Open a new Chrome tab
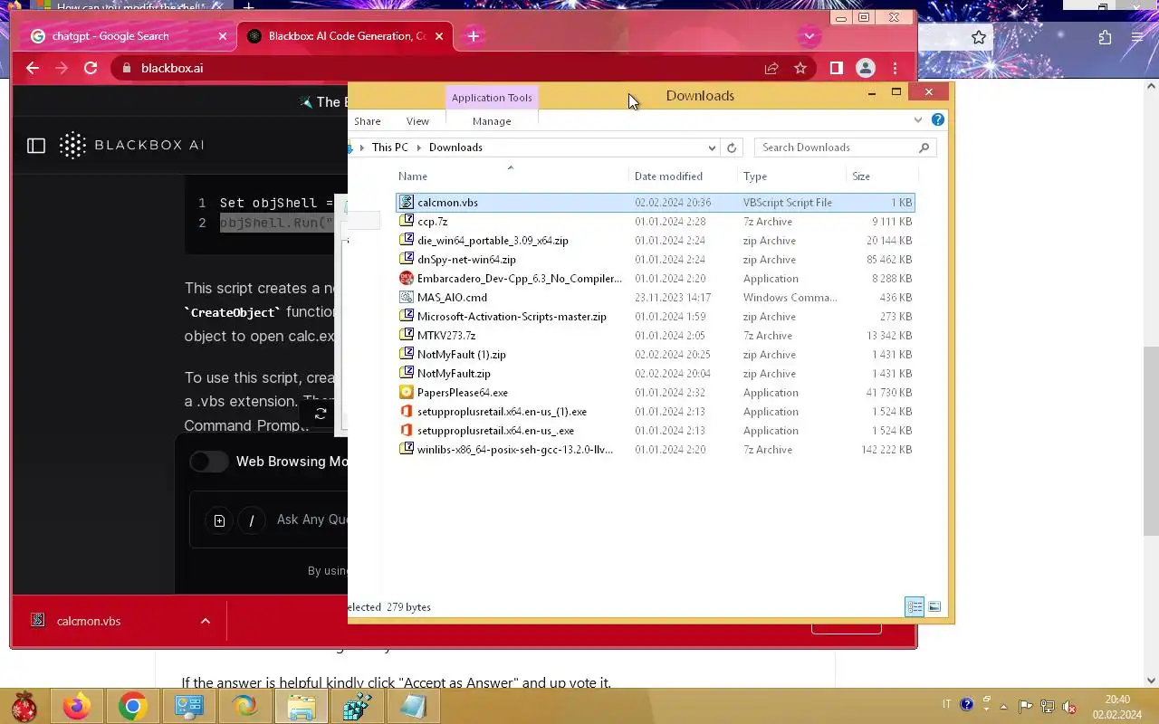The width and height of the screenshot is (1159, 724). point(474,36)
